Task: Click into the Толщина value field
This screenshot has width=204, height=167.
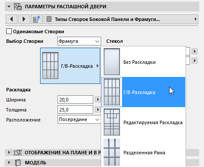Action: tap(75, 110)
